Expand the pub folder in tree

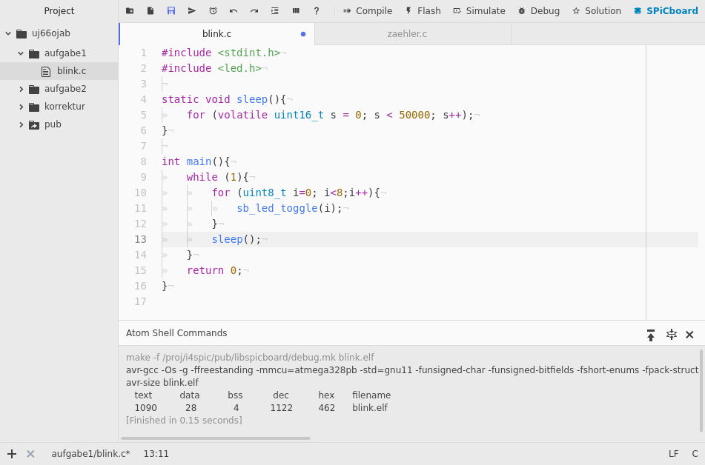(x=21, y=124)
